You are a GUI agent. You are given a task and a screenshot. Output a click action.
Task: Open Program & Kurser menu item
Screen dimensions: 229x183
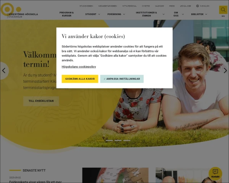point(66,14)
